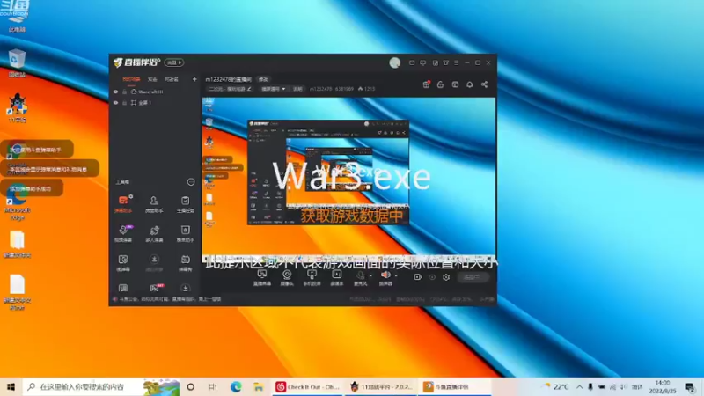This screenshot has width=704, height=396.
Task: Switch to 11对战平台 window on the taskbar
Action: 382,386
